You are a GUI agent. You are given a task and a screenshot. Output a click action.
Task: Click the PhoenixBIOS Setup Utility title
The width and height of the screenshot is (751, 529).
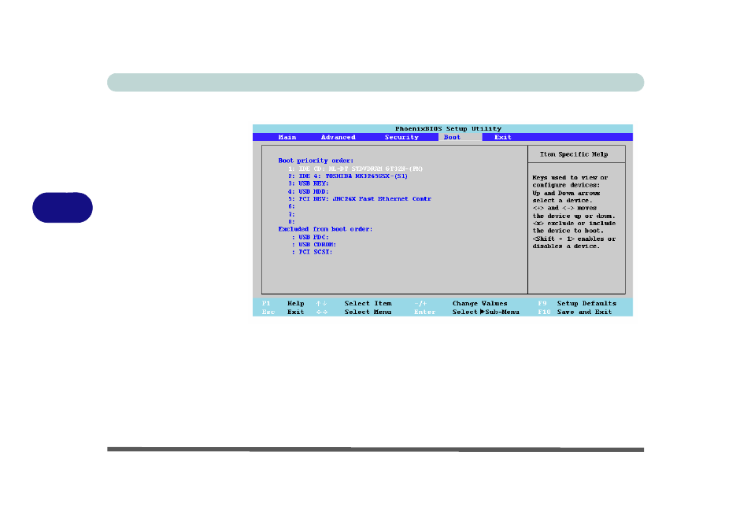(x=448, y=129)
